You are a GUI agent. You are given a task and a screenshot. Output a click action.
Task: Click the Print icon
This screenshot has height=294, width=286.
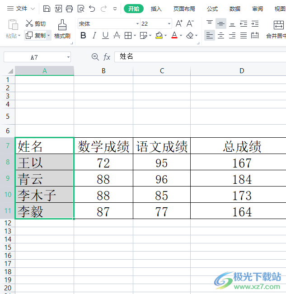click(70, 9)
